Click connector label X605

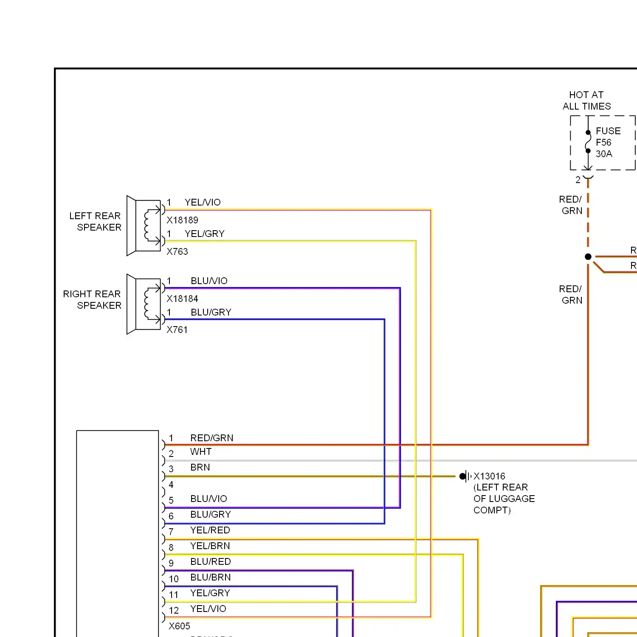(179, 626)
